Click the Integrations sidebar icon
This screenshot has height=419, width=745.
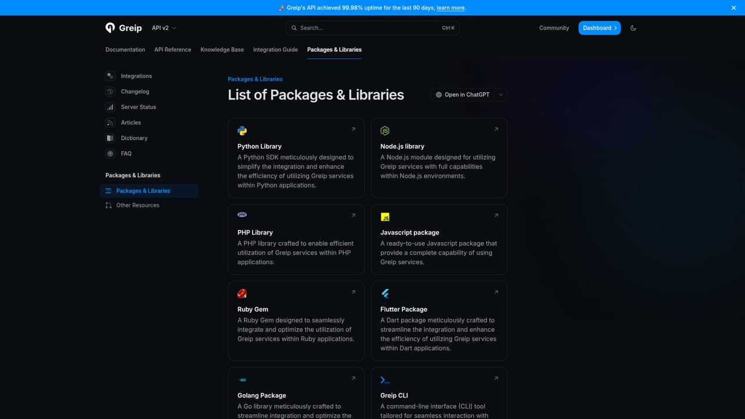point(110,76)
